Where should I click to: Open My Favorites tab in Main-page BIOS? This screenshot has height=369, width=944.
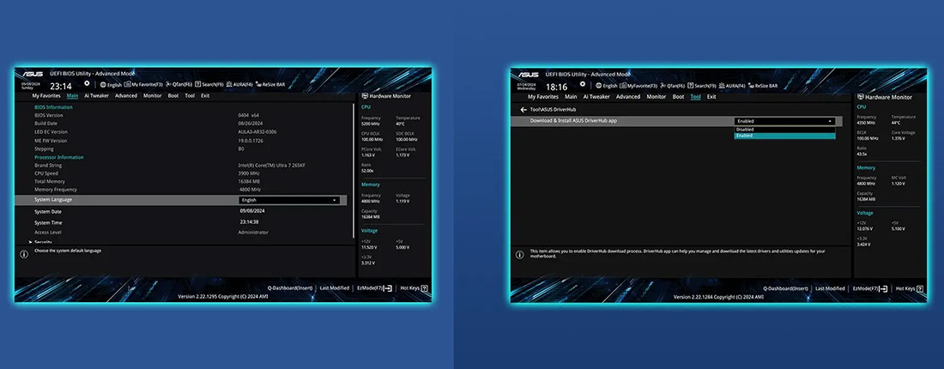pos(46,96)
